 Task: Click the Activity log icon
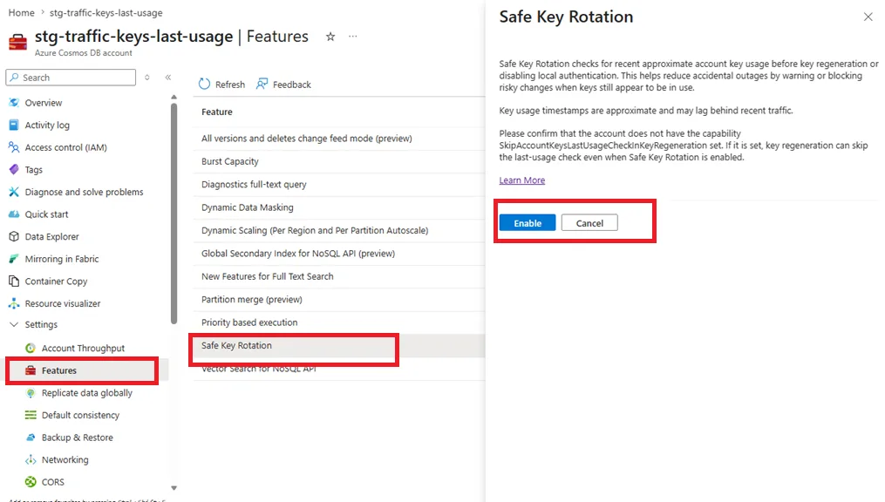(14, 125)
